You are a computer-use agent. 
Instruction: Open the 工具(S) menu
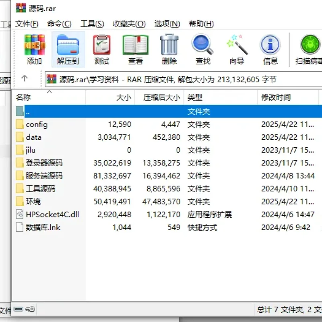(92, 24)
